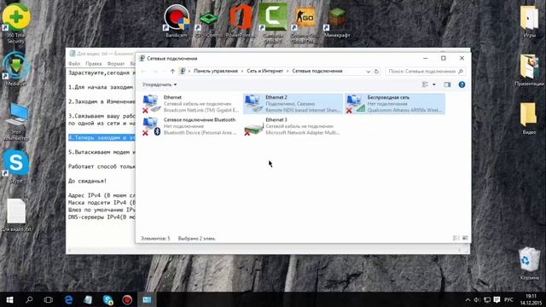This screenshot has width=546, height=307.
Task: Open the taskbar clock and date
Action: tap(531, 299)
